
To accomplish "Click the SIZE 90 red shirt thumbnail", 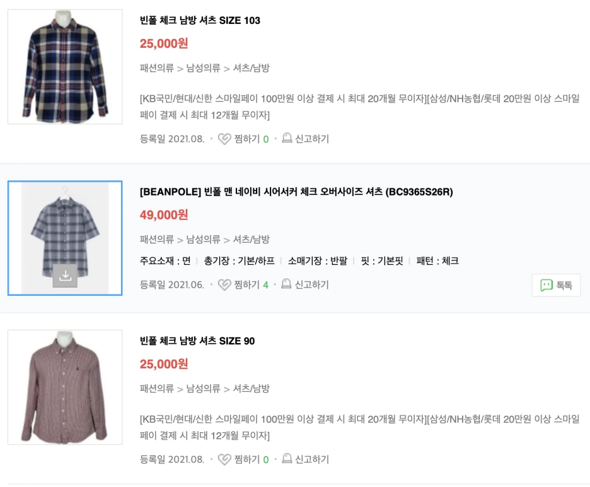I will click(x=64, y=387).
